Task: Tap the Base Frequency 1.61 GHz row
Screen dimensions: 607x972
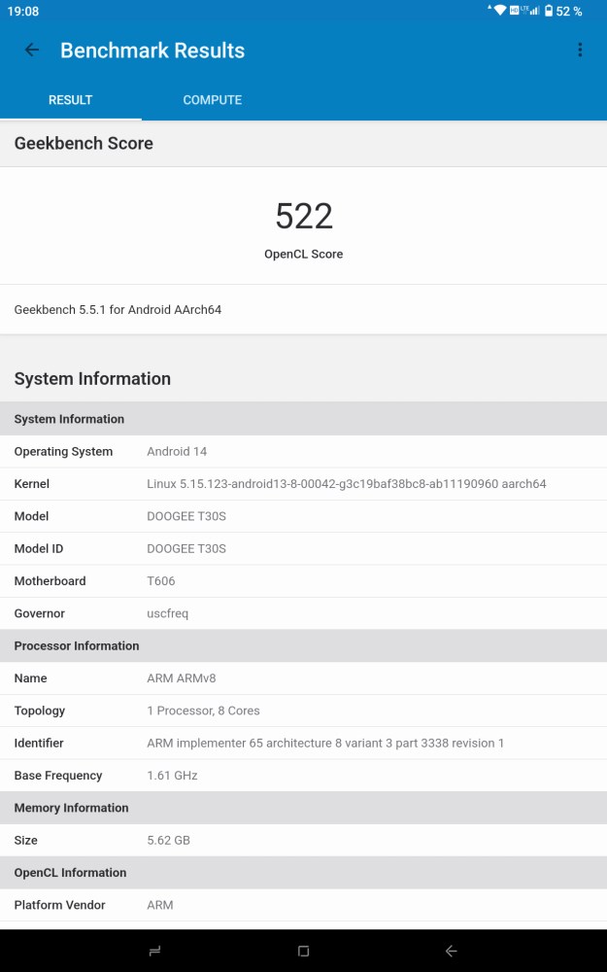Action: [303, 776]
